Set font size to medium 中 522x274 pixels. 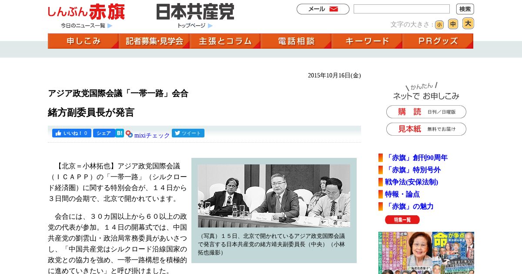coord(453,24)
